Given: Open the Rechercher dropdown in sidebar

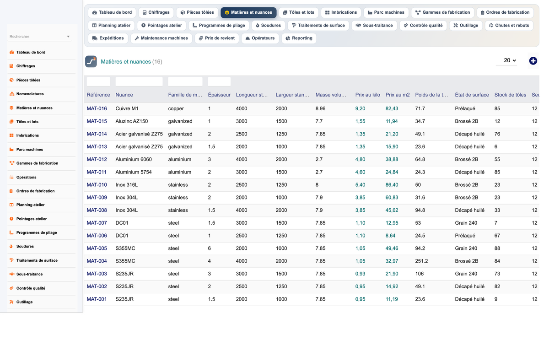Looking at the screenshot, I should click(40, 37).
